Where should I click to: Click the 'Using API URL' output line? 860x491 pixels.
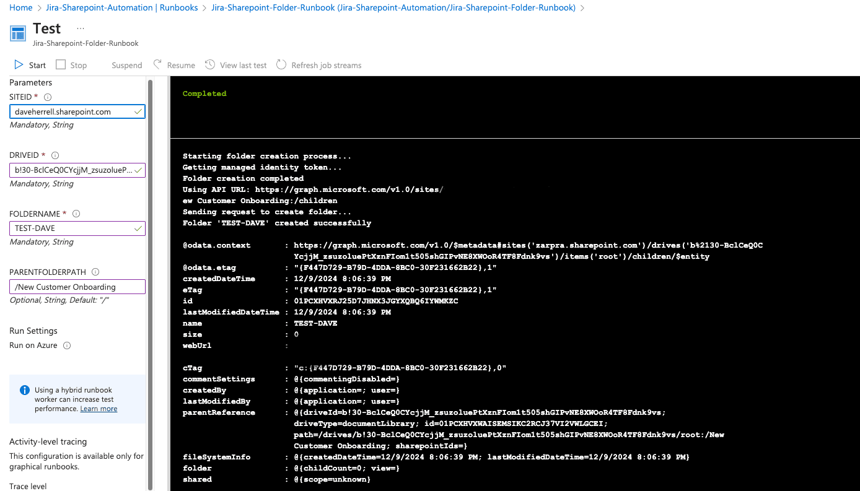click(x=313, y=189)
